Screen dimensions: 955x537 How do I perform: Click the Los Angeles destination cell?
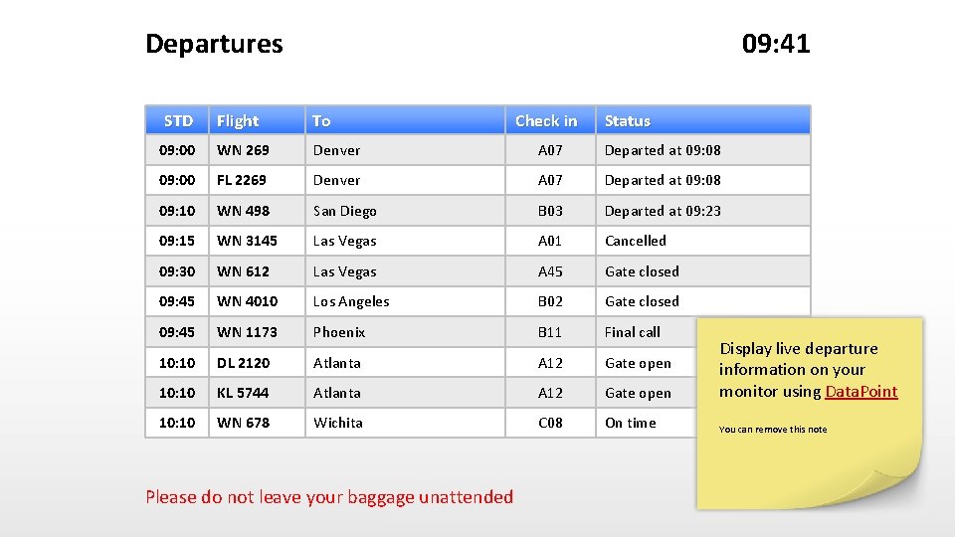405,301
